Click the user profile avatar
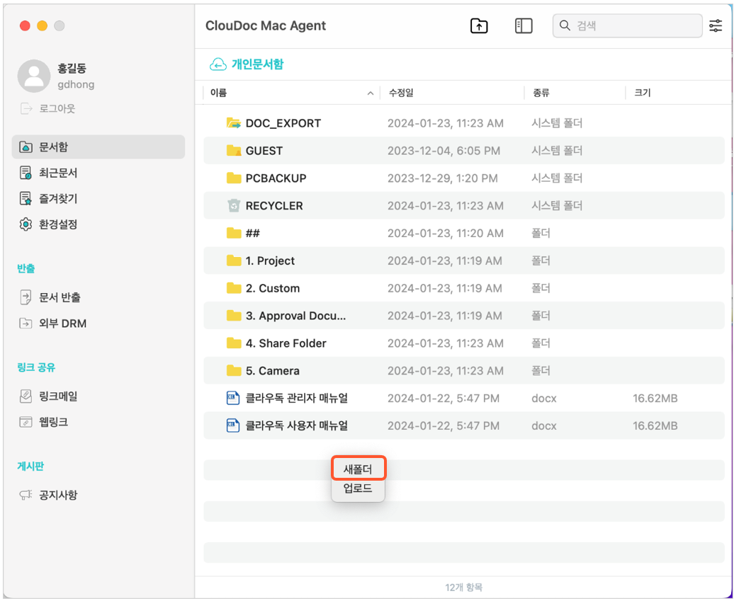 click(x=34, y=76)
